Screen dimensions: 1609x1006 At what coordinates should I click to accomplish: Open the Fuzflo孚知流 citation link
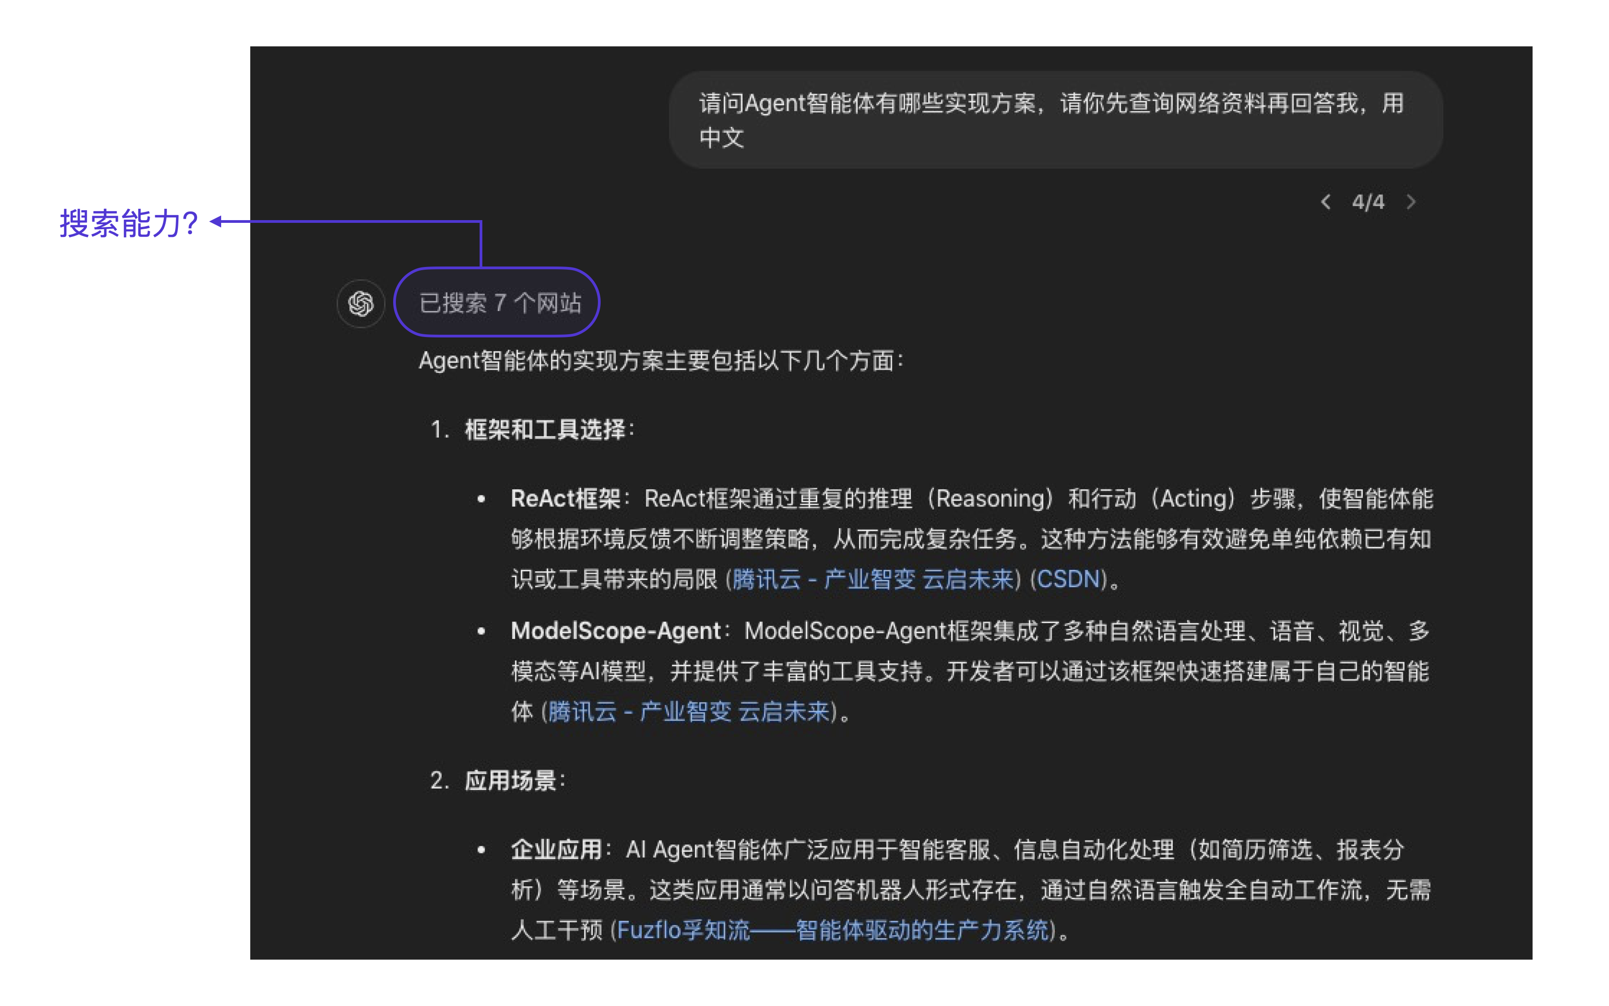click(832, 930)
